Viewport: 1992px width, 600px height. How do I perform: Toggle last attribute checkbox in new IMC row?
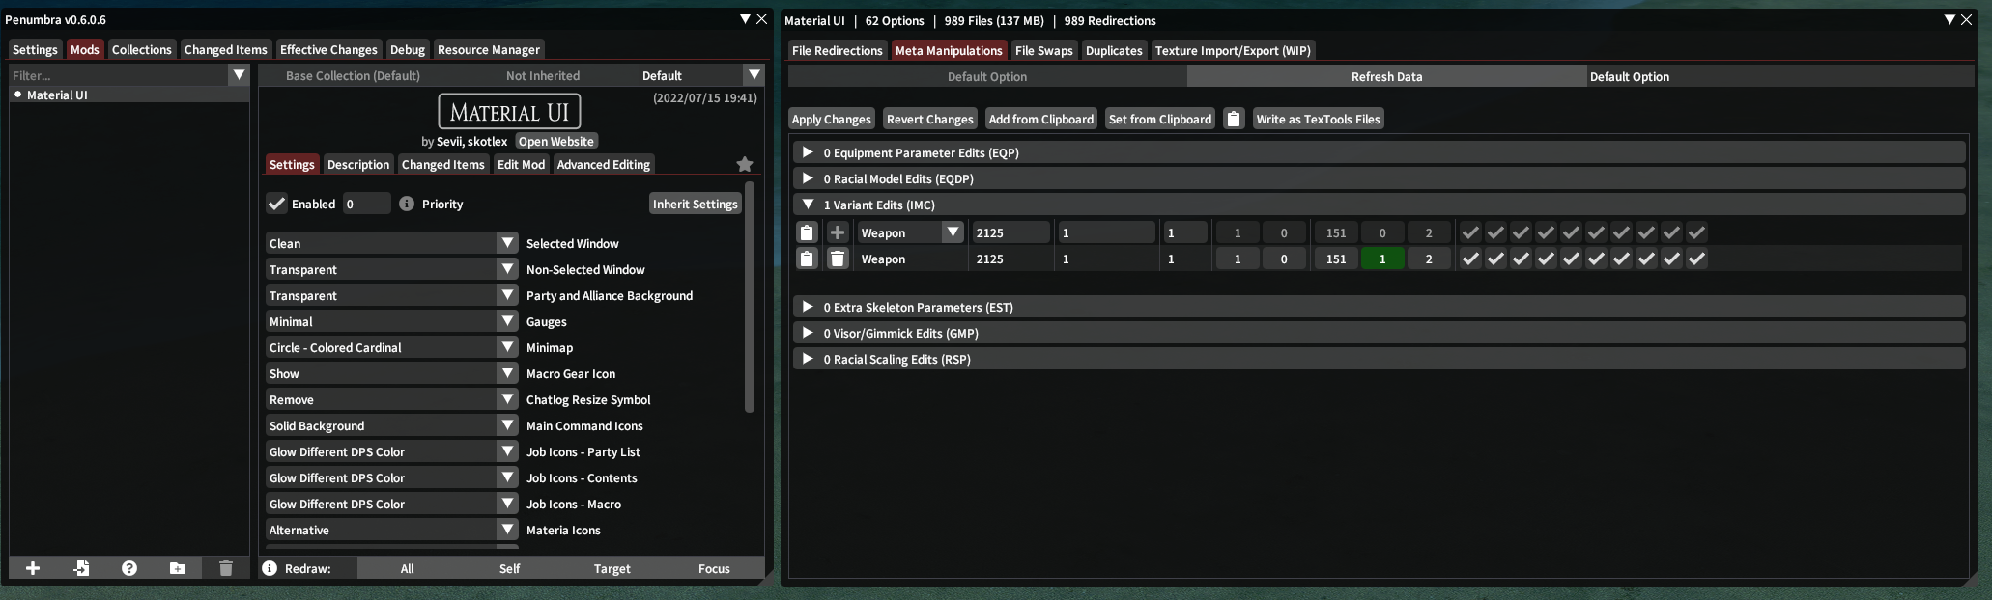point(1696,232)
